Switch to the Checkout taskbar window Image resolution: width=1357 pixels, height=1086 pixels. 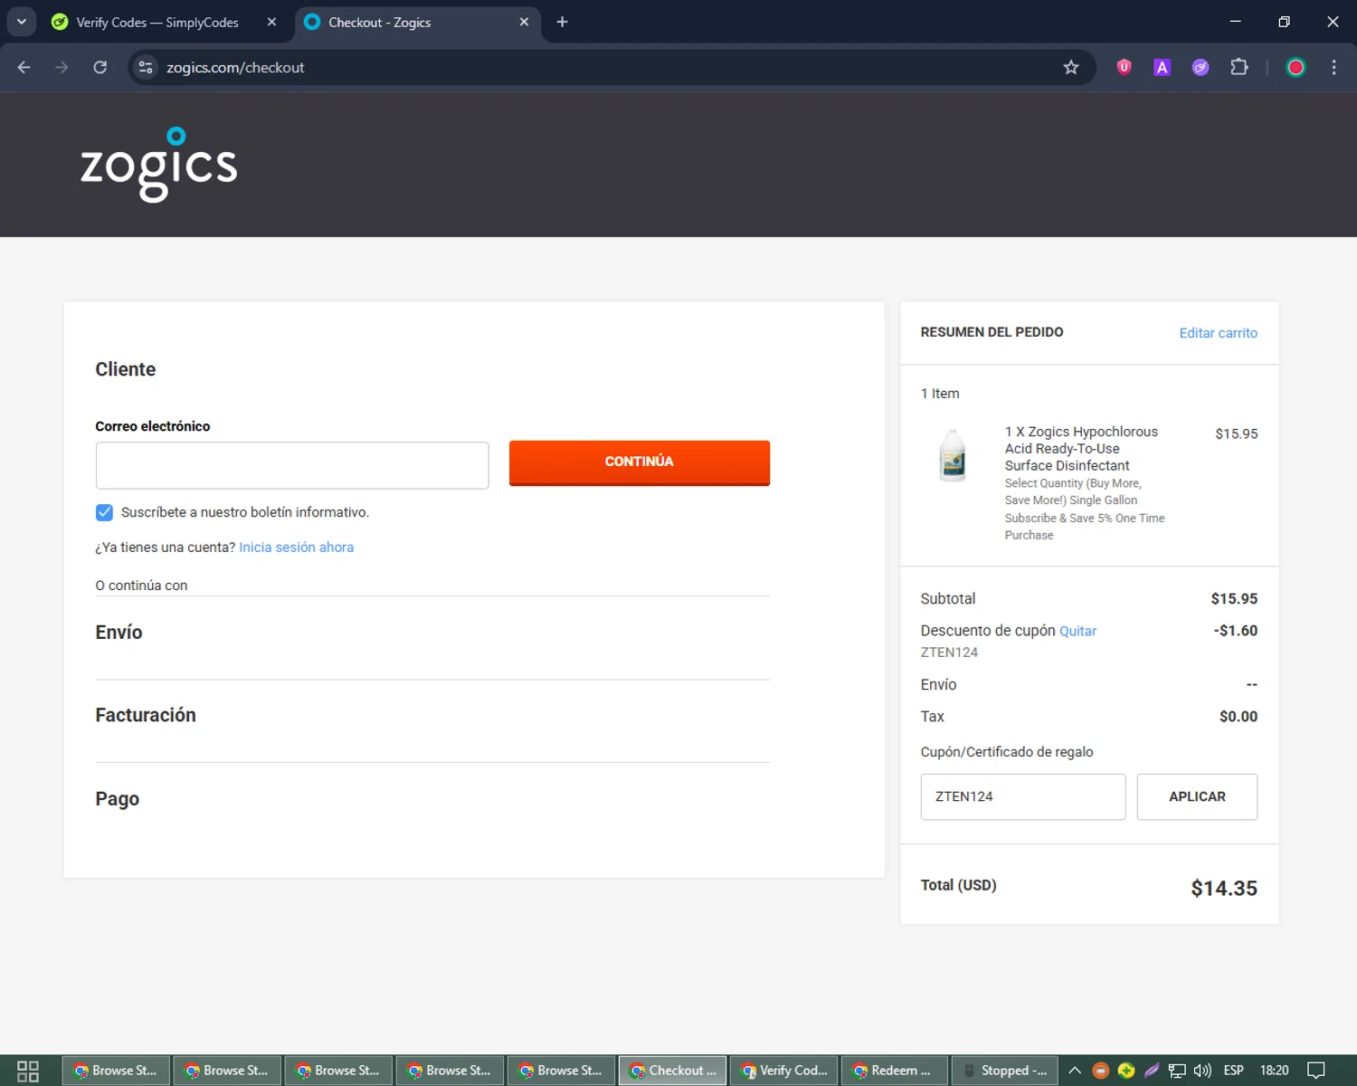pyautogui.click(x=673, y=1071)
